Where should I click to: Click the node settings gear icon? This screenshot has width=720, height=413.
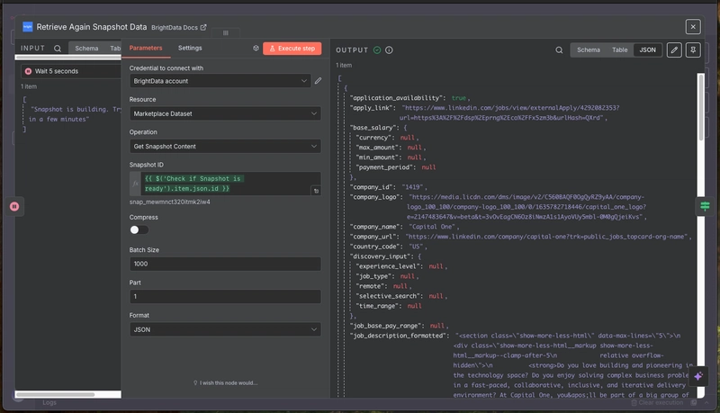[x=256, y=49]
